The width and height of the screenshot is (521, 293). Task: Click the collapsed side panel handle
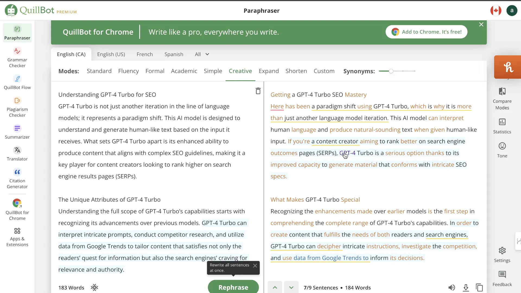pyautogui.click(x=518, y=241)
